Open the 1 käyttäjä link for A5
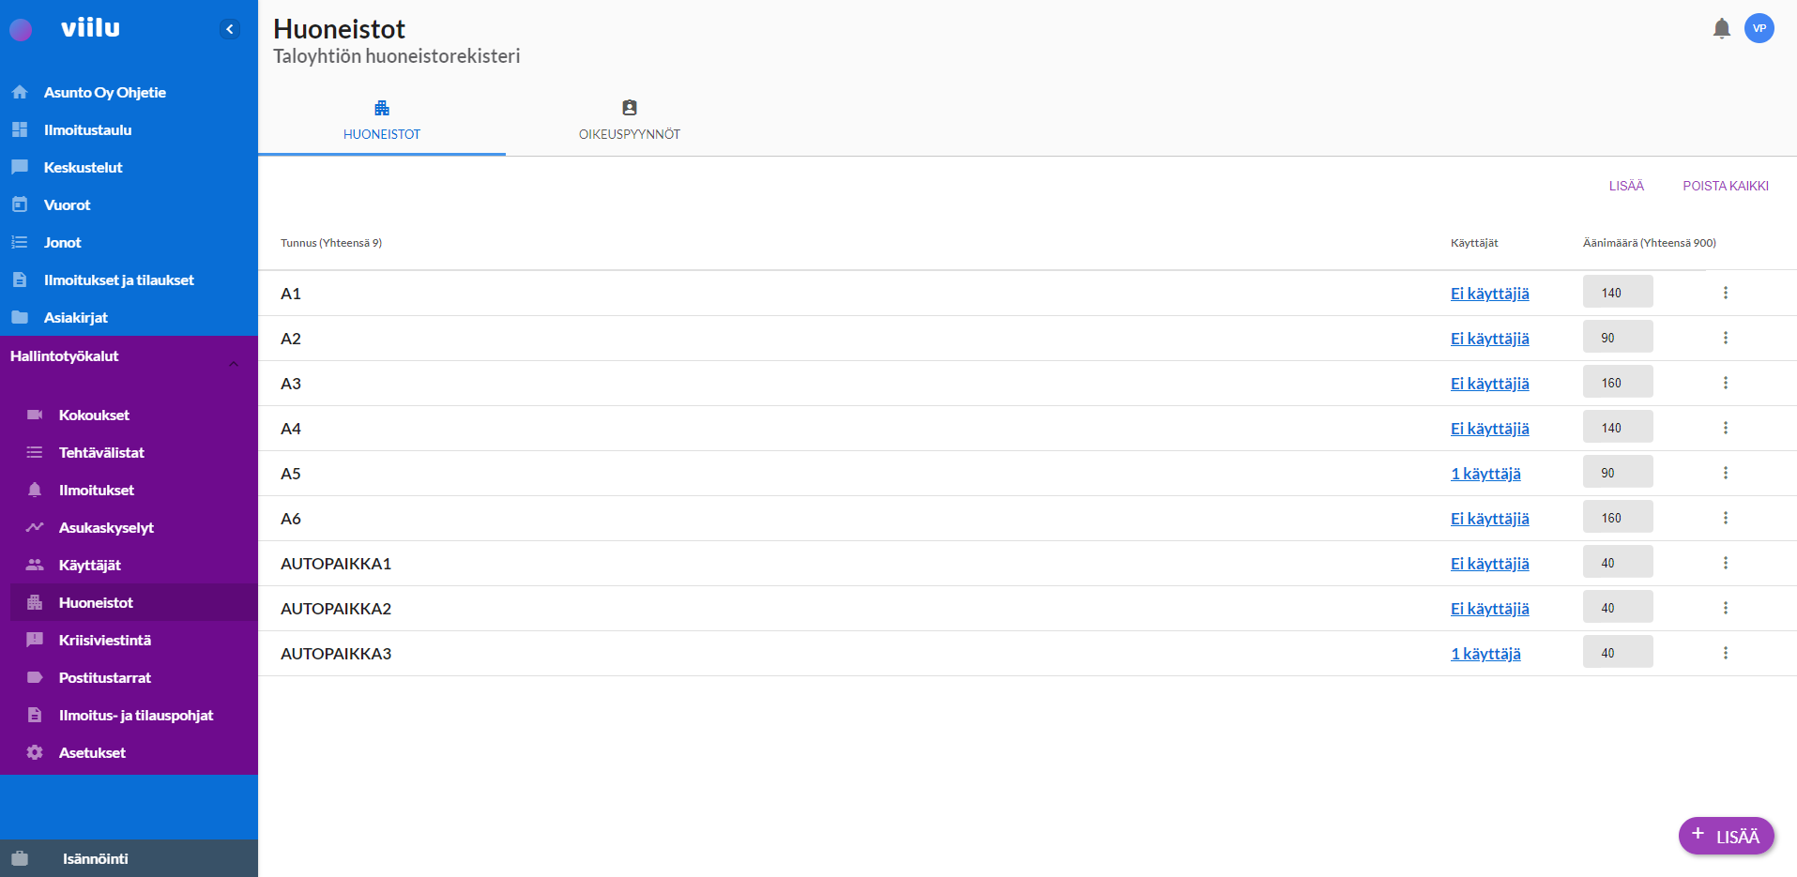Screen dimensions: 1797x877 click(x=1485, y=474)
